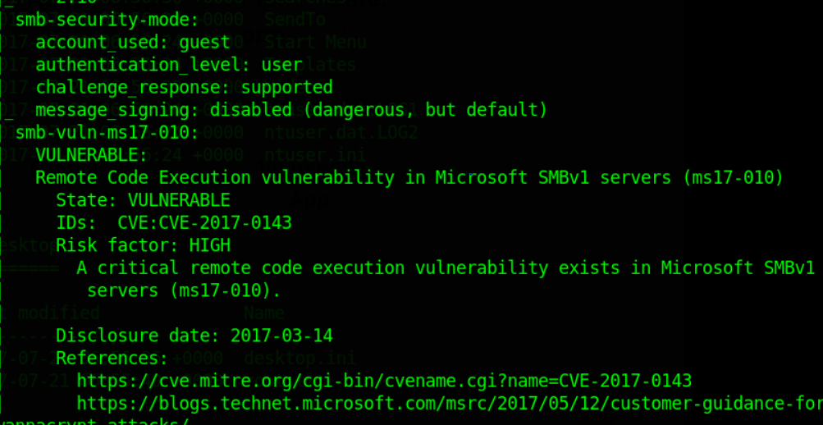The width and height of the screenshot is (823, 425).
Task: Click the Remote Code Execution vulnerability title
Action: tap(409, 178)
